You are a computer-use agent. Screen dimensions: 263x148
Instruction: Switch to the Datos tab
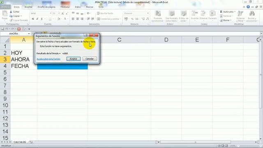tap(78, 7)
